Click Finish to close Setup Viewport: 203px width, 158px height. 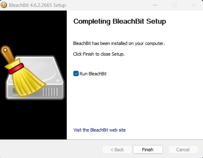(x=148, y=149)
